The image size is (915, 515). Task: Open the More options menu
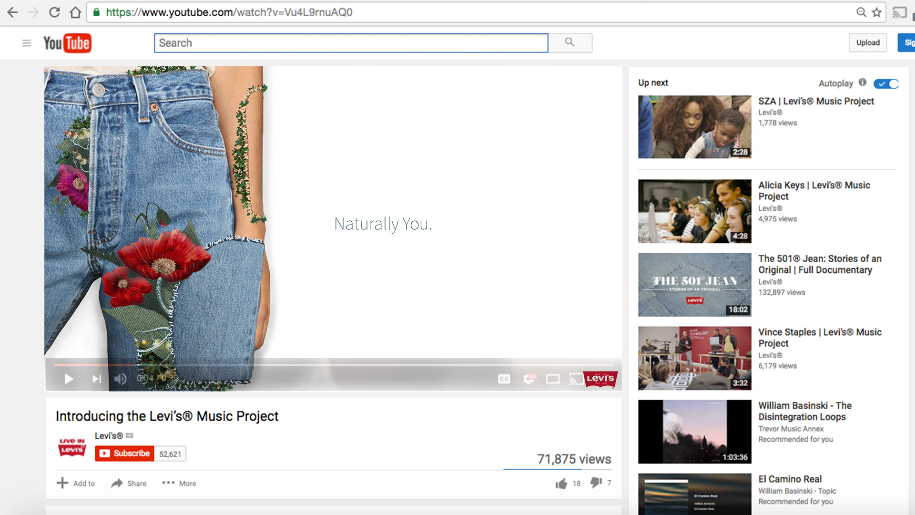click(x=179, y=483)
